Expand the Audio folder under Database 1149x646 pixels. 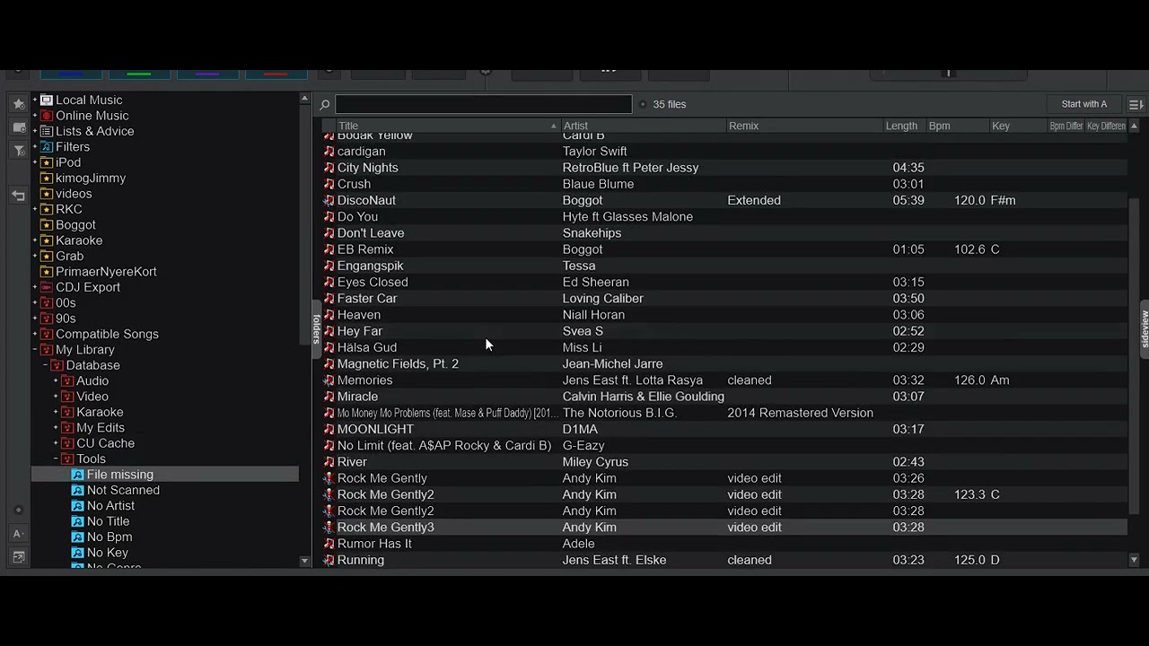(56, 381)
